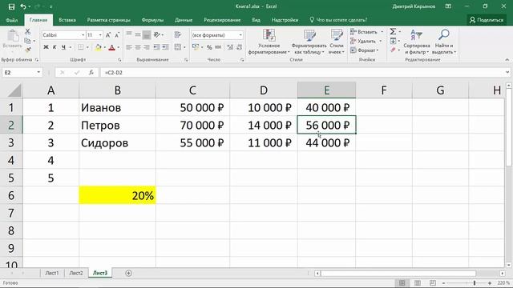Screen dimensions: 513x288
Task: Click the decrease decimal icon
Action: pyautogui.click(x=239, y=47)
